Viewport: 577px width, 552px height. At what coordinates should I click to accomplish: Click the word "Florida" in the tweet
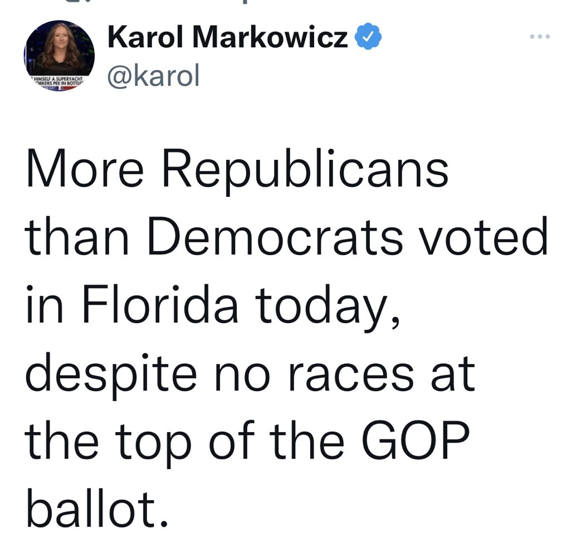pyautogui.click(x=160, y=305)
